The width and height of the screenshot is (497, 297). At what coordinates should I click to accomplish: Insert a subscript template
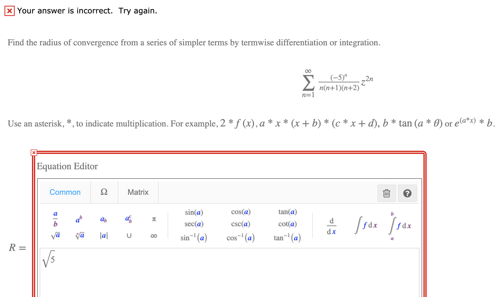coord(103,219)
